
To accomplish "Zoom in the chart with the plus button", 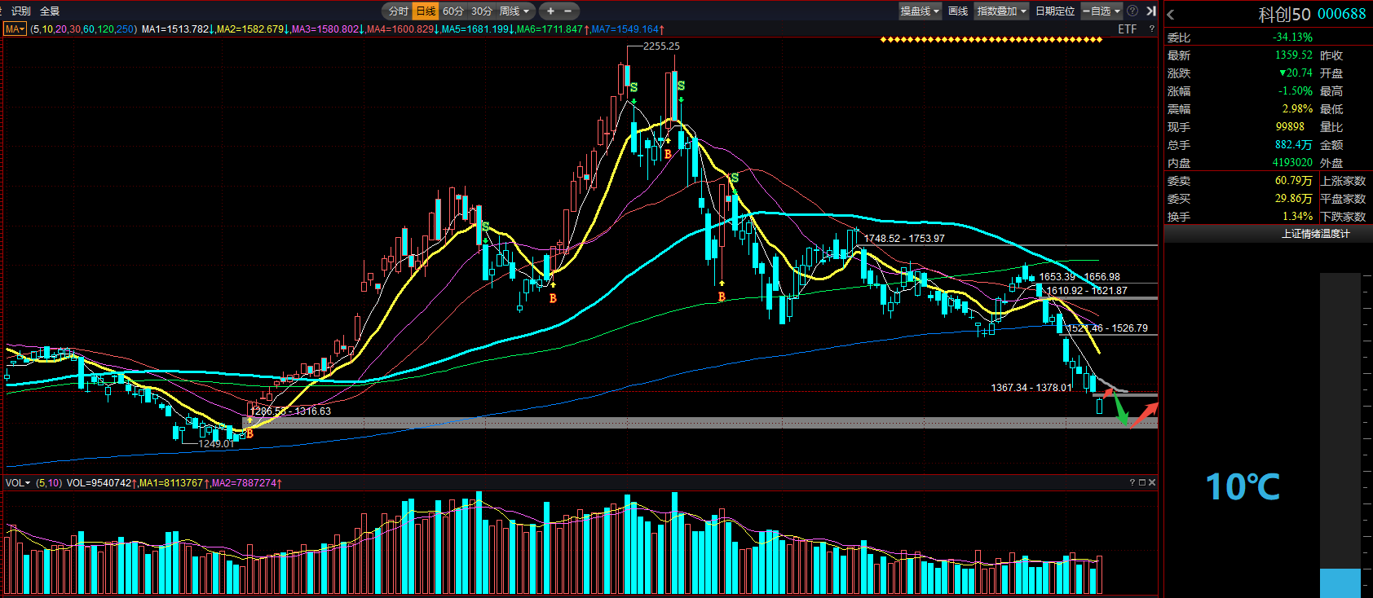I will click(550, 11).
